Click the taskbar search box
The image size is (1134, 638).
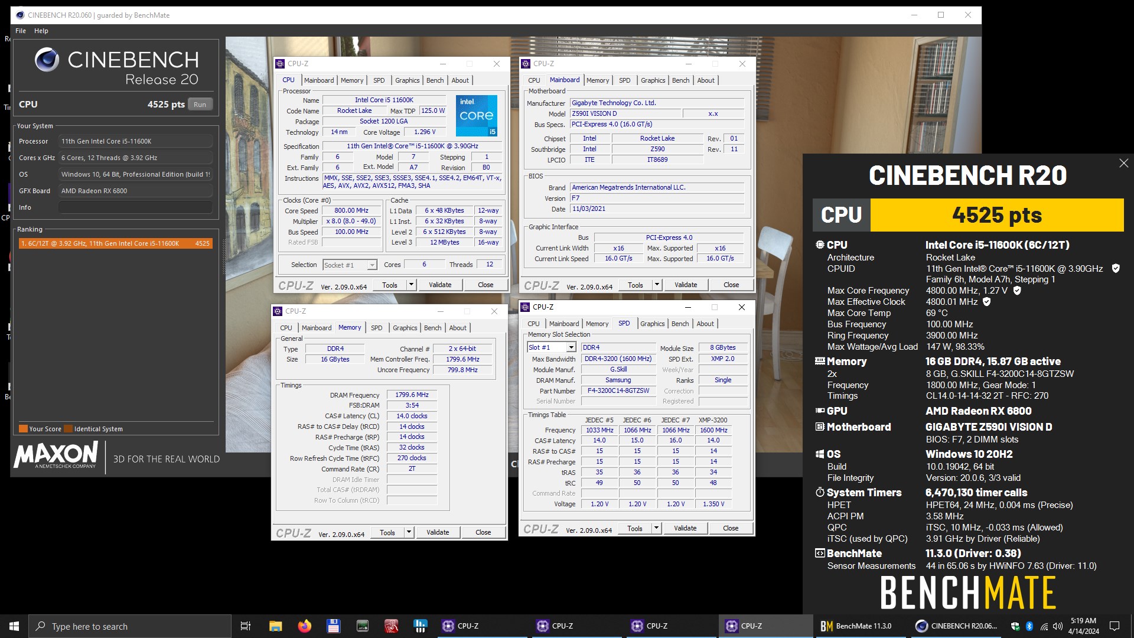130,626
